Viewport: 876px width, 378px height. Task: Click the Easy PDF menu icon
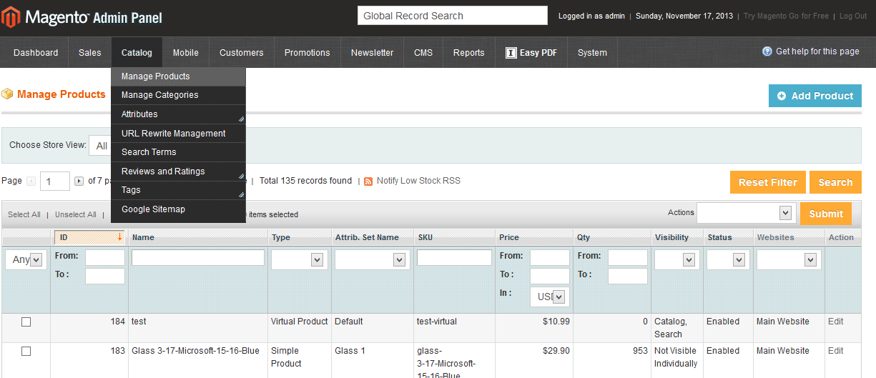pyautogui.click(x=511, y=52)
